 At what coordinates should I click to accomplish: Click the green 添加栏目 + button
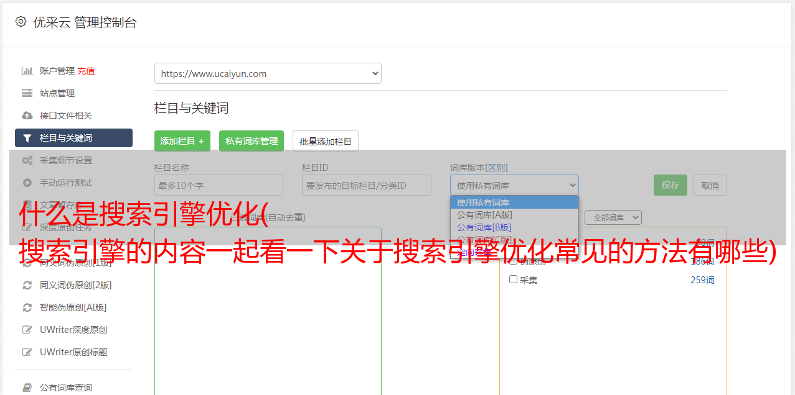click(x=182, y=141)
